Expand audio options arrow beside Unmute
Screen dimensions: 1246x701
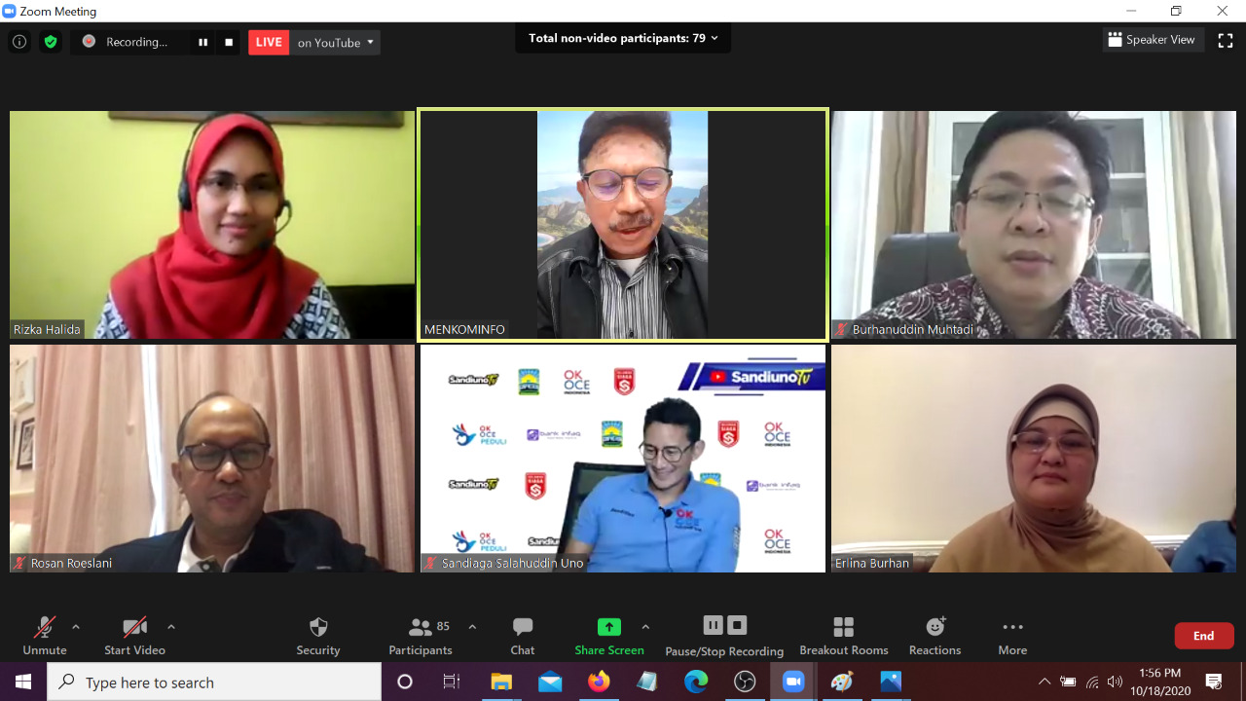[76, 627]
